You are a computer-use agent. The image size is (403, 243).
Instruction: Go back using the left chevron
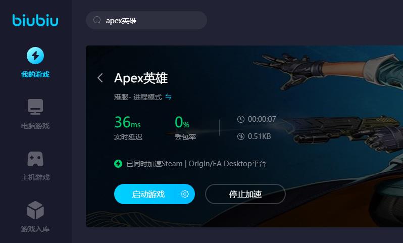point(100,78)
